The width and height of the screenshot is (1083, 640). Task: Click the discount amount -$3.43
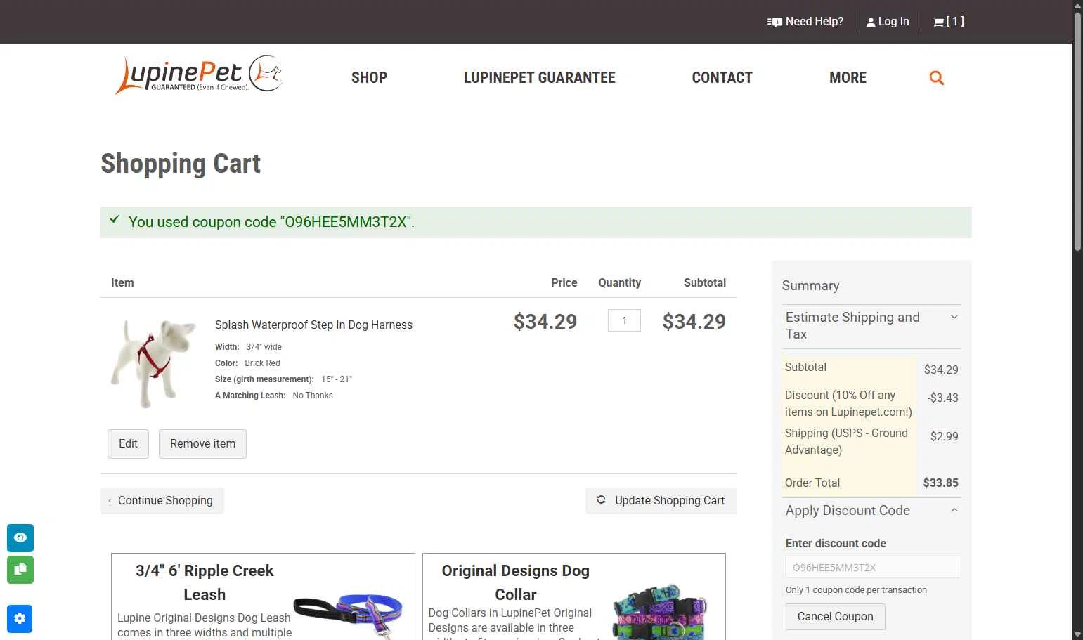942,398
